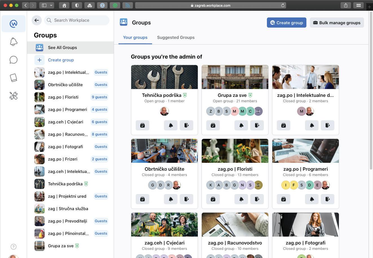Open the 1Password extension icon
This screenshot has height=258, width=373.
102,5
